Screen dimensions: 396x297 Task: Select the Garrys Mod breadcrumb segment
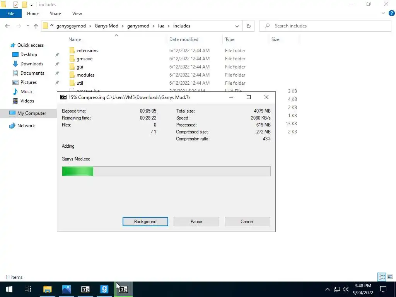(106, 26)
